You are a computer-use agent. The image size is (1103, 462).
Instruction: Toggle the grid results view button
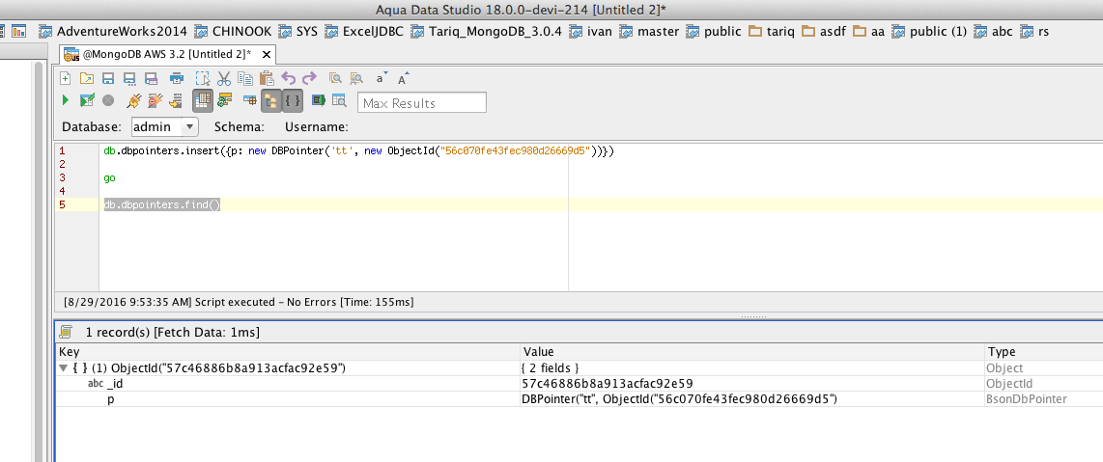(x=203, y=100)
